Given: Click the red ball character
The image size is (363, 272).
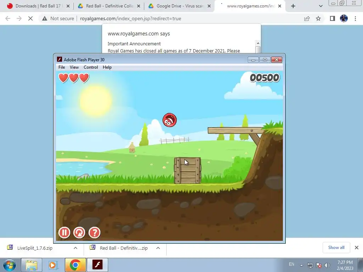Looking at the screenshot, I should coord(170,120).
